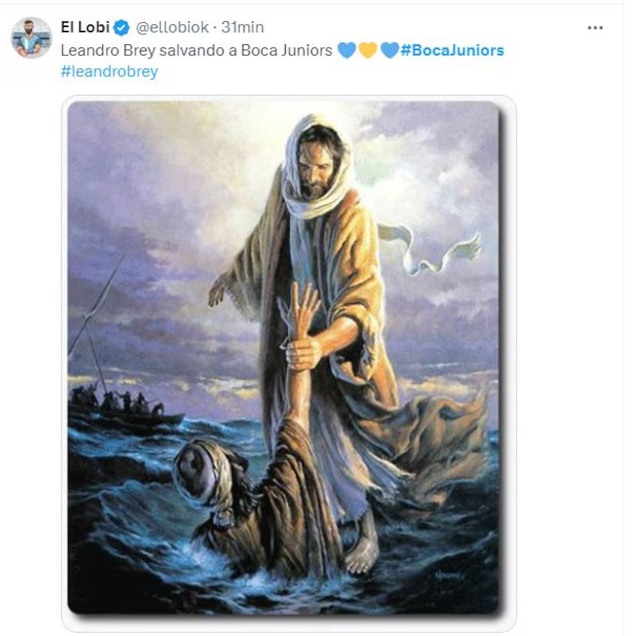Click the first blue heart emoji
Viewport: 636px width, 636px height.
[346, 51]
